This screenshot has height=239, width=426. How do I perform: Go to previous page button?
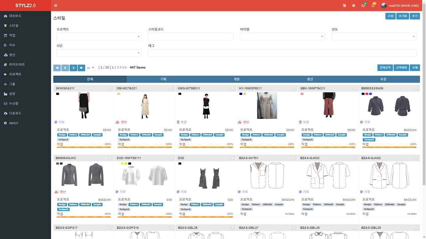click(x=65, y=68)
